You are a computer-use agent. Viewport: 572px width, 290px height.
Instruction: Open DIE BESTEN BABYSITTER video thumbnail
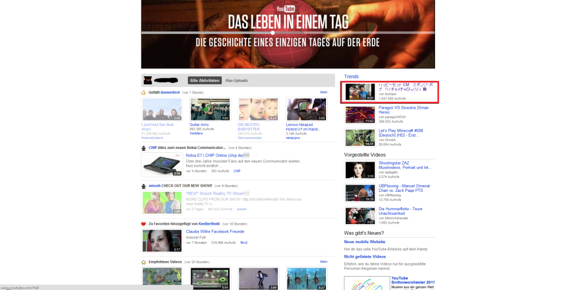point(258,109)
